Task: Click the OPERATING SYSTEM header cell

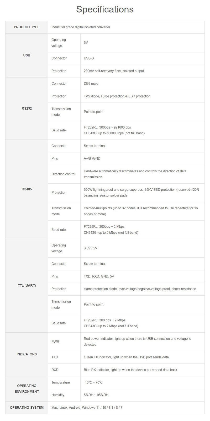Action: [27, 408]
